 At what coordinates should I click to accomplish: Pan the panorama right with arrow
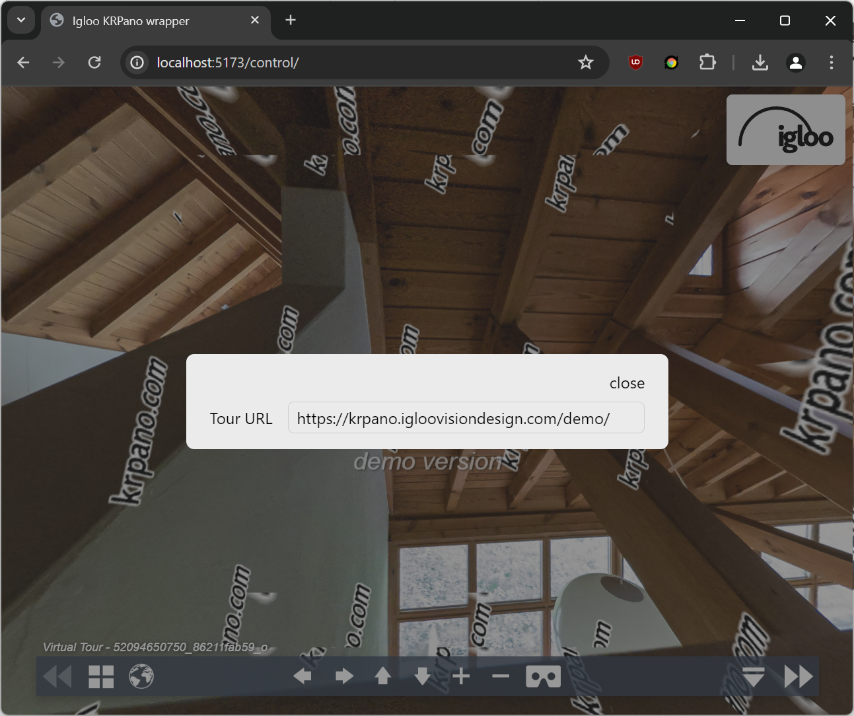344,676
